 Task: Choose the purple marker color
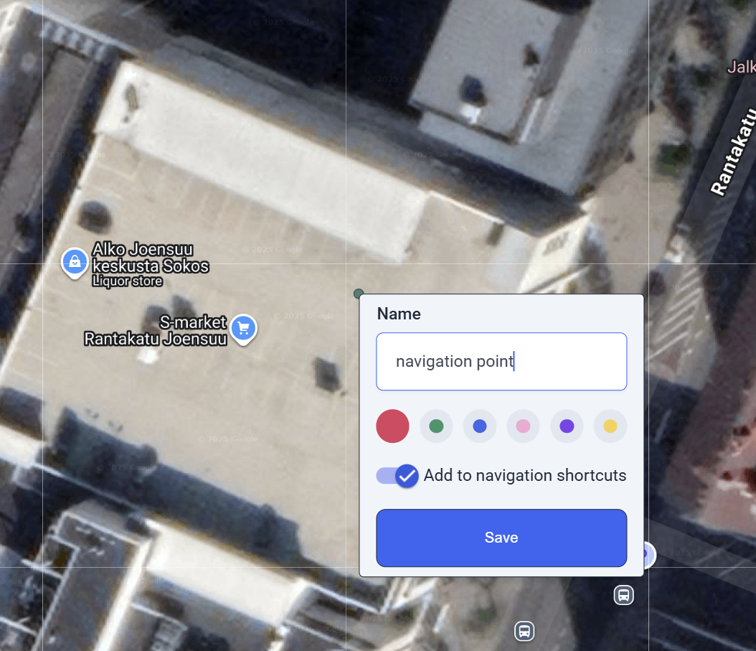click(x=567, y=426)
